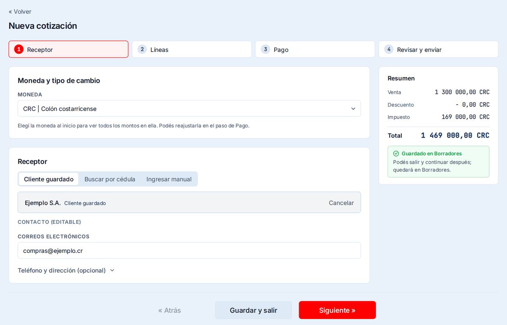Viewport: 507px width, 325px height.
Task: Click the chevron on the Moneda selector
Action: 353,109
